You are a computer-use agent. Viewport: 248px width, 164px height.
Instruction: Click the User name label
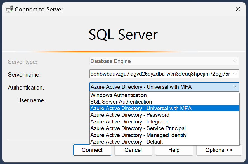coord(31,100)
